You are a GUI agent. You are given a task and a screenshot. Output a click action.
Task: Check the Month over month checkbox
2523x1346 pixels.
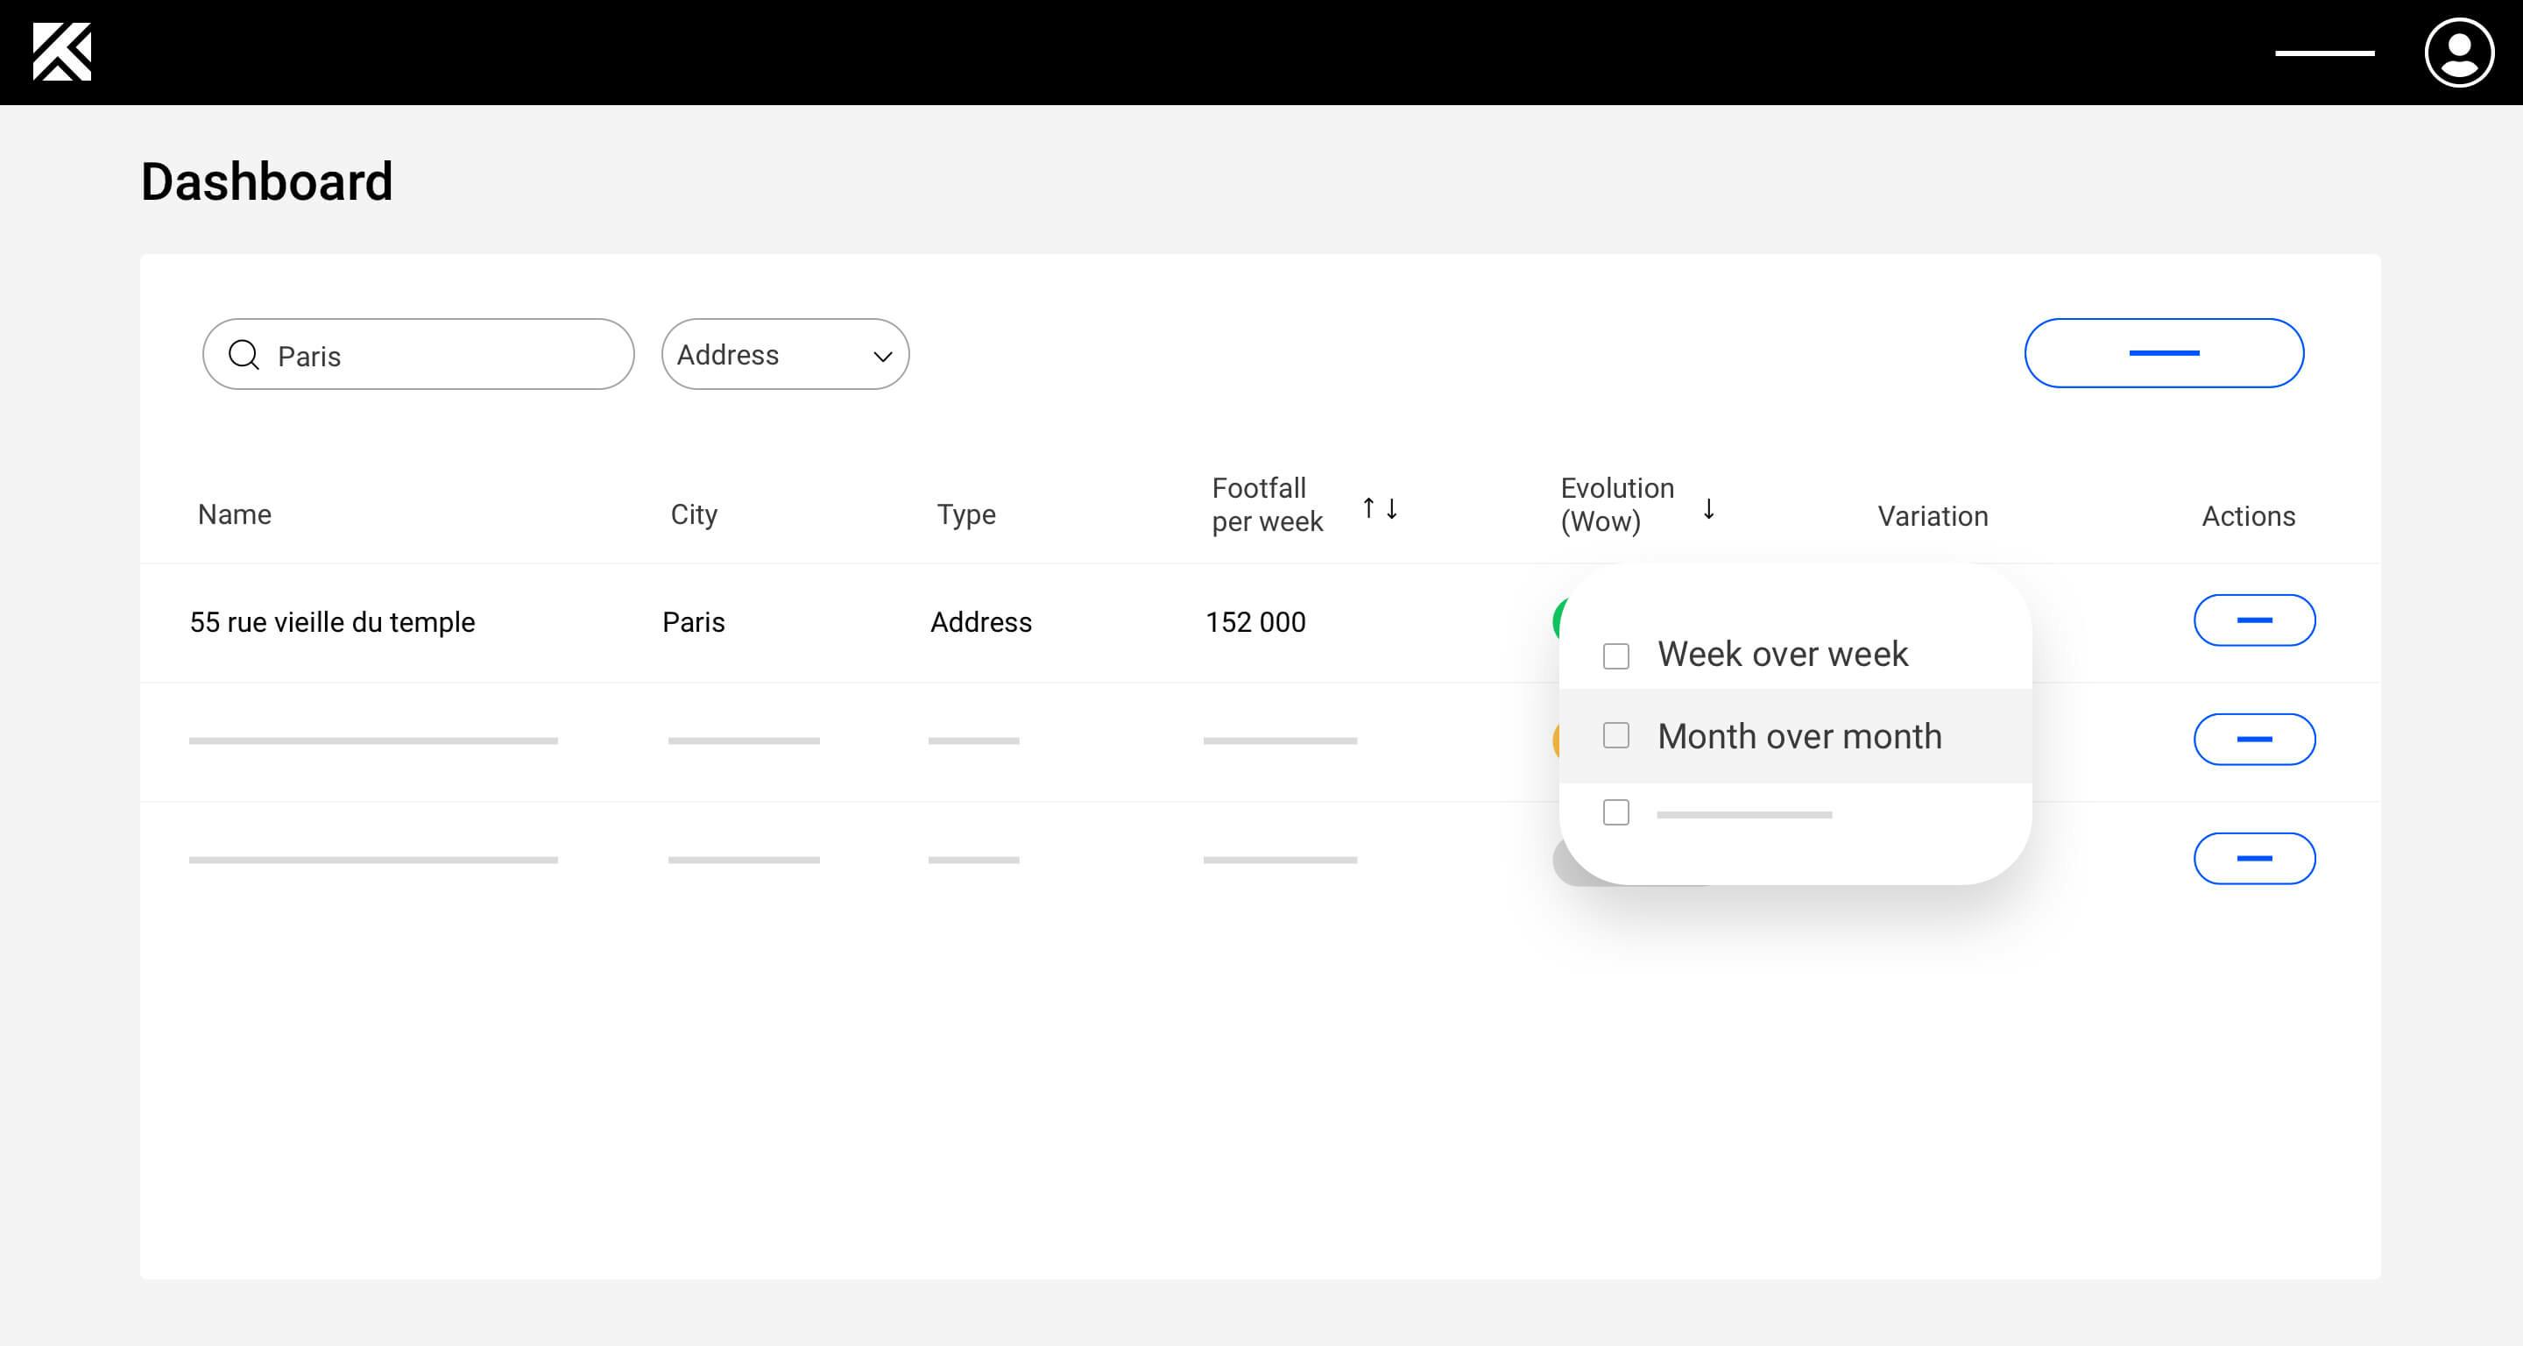click(x=1616, y=736)
